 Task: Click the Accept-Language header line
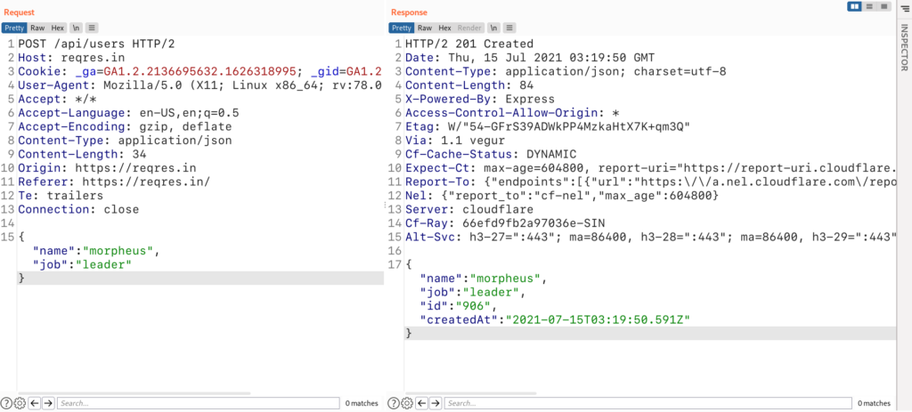(x=128, y=113)
